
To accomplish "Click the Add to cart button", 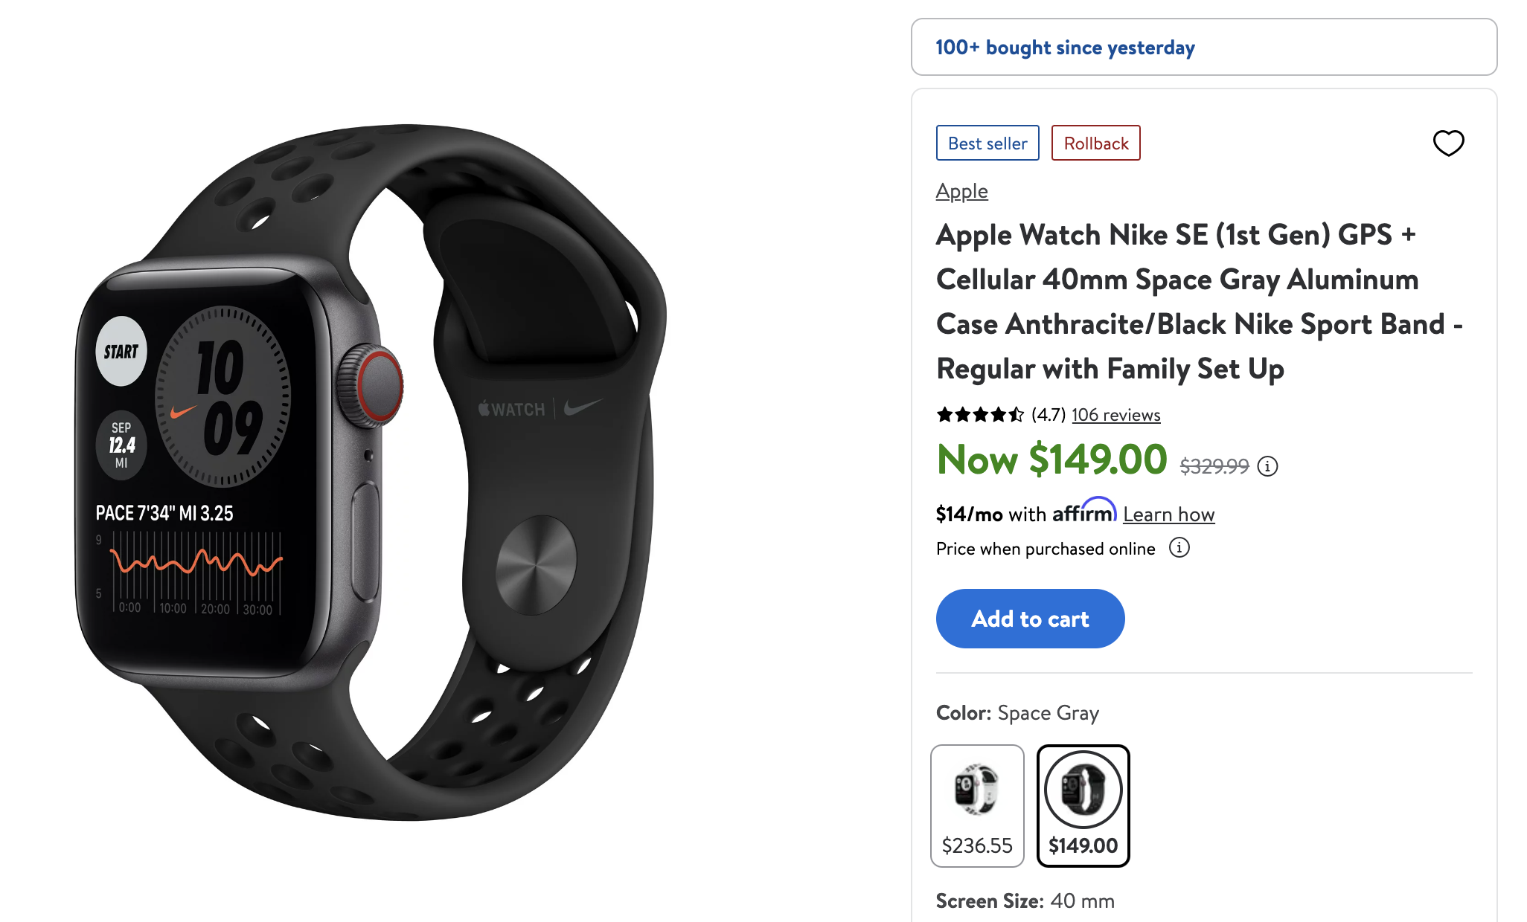I will 1030,619.
